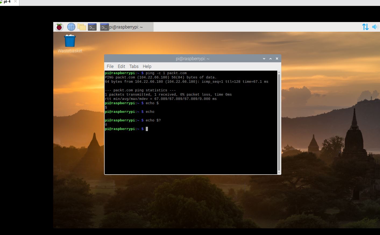Screen dimensions: 380x235
Task: Click the network throughput arrows in the tray
Action: point(365,27)
